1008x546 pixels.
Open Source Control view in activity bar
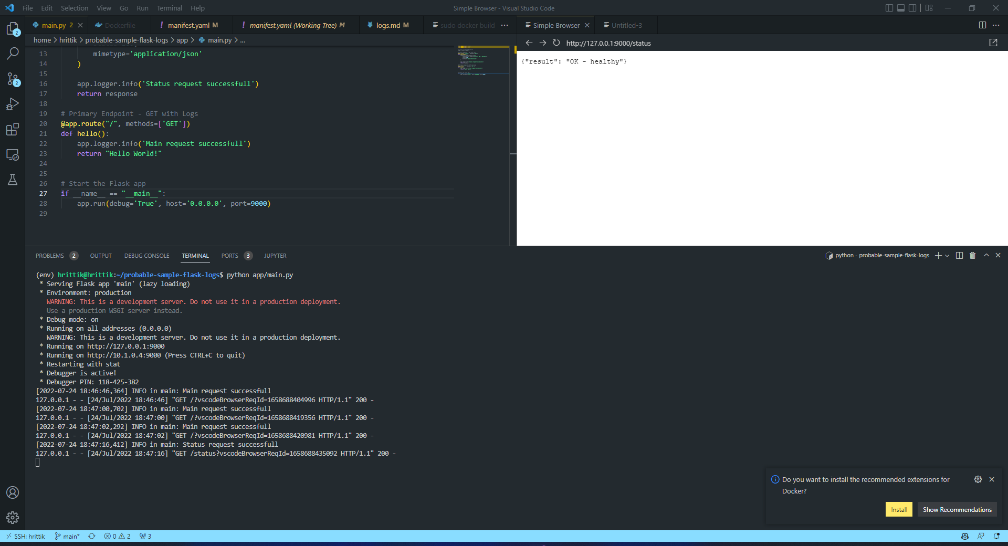(13, 79)
